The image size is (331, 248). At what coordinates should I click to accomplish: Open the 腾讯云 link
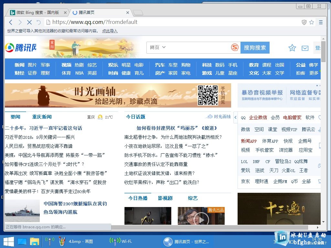pyautogui.click(x=308, y=129)
